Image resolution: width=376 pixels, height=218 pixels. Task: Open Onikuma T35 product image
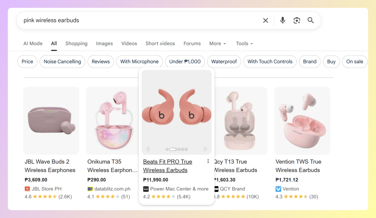(113, 121)
